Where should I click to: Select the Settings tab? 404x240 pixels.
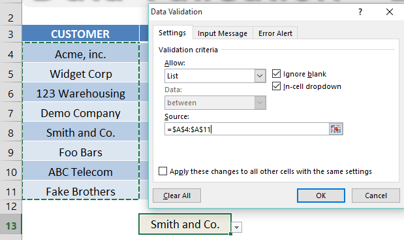(x=172, y=33)
